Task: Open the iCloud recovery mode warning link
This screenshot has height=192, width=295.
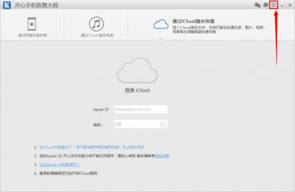Action: (92, 147)
